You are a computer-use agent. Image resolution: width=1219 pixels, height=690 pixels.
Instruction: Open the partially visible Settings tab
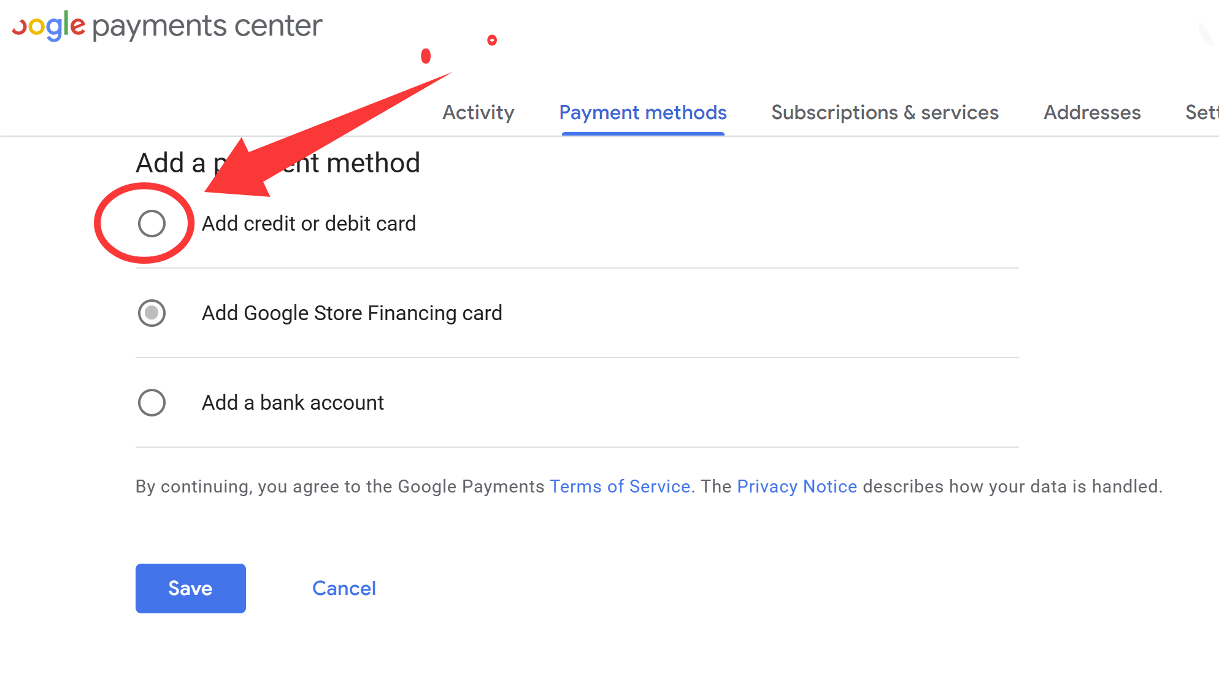pyautogui.click(x=1201, y=112)
